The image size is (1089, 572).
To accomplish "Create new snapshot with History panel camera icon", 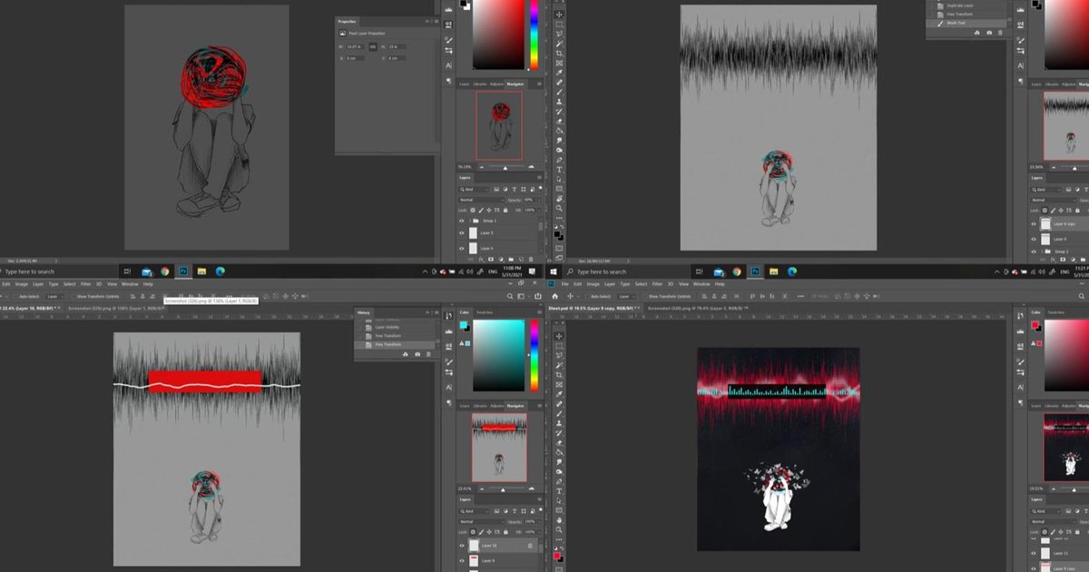I will [x=417, y=354].
